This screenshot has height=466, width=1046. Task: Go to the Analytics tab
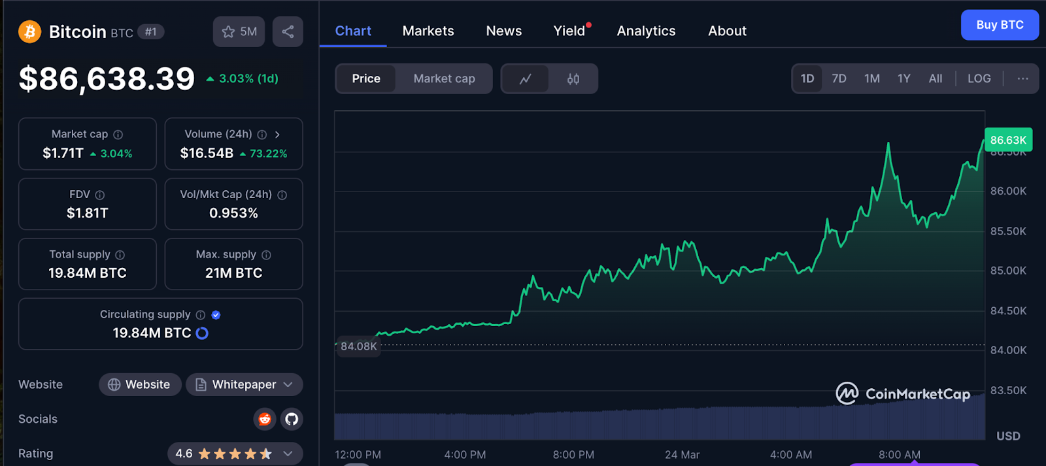[646, 31]
